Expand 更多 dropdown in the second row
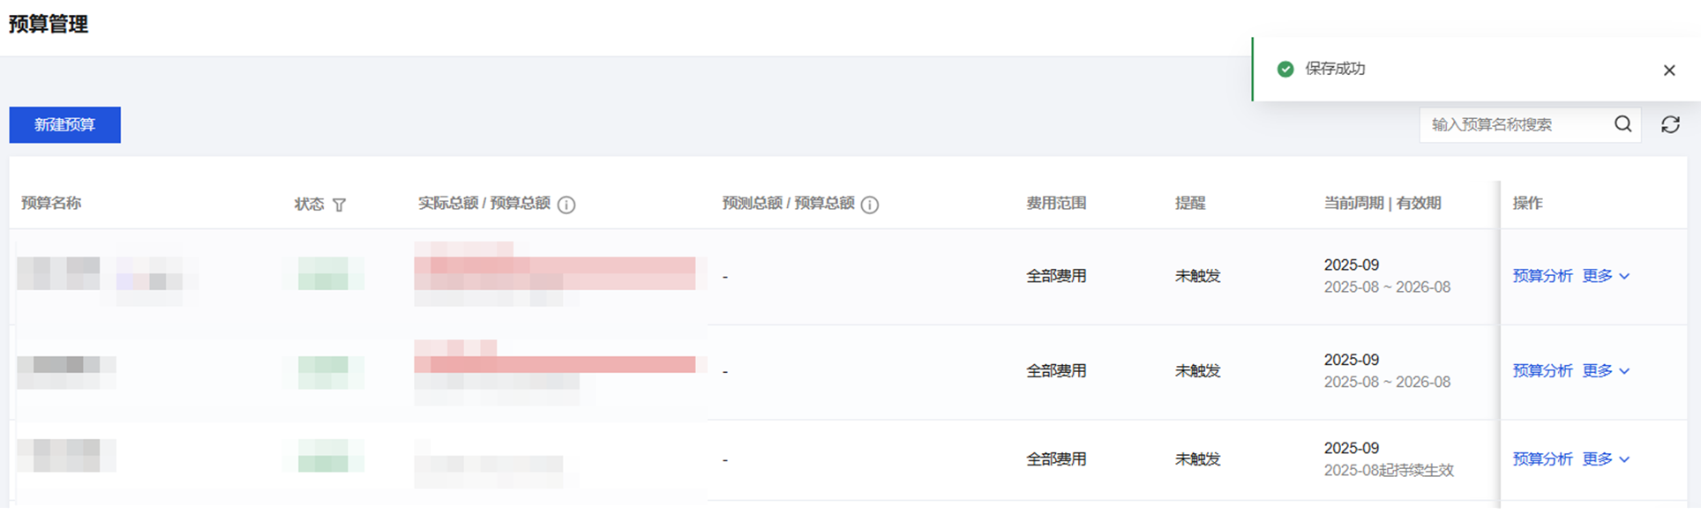Viewport: 1701px width, 514px height. click(x=1606, y=371)
